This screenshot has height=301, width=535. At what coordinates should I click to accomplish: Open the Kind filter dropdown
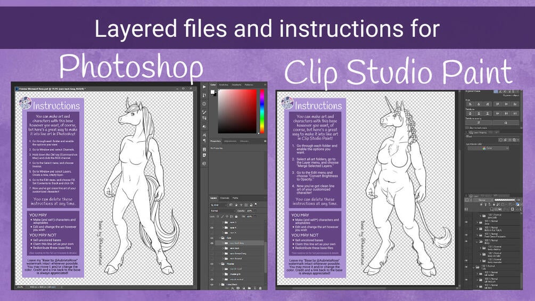pos(218,205)
